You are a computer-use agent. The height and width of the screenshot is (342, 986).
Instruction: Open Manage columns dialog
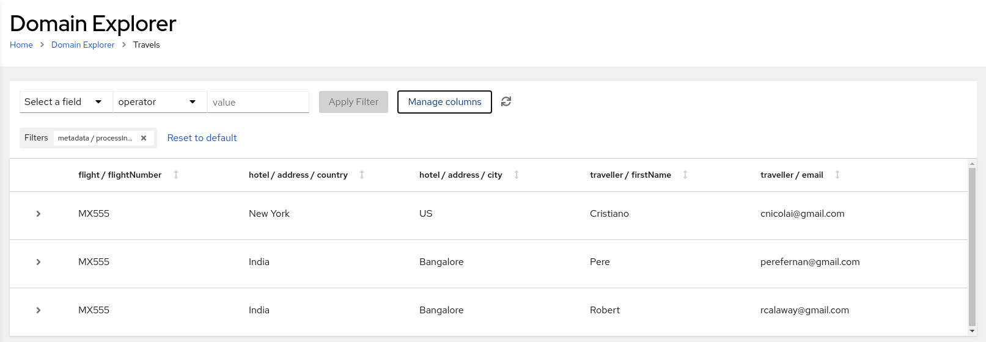click(x=444, y=102)
